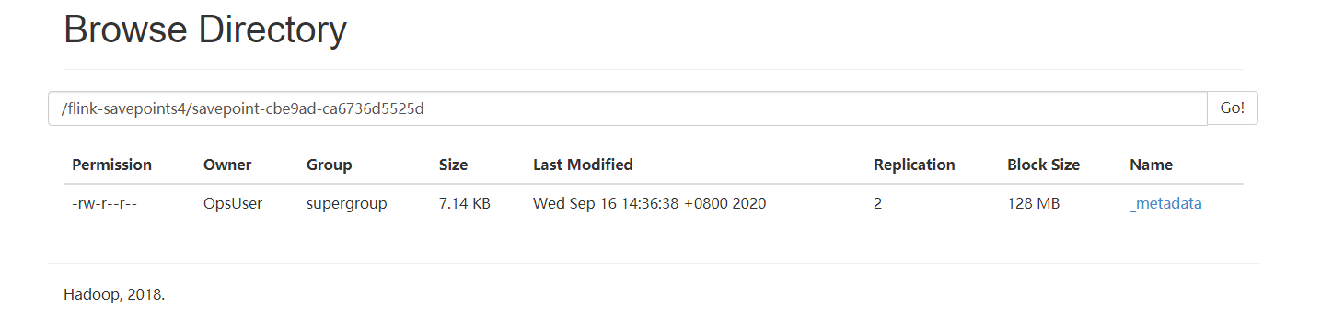Click the Block Size column header
The height and width of the screenshot is (331, 1321).
(x=1044, y=165)
